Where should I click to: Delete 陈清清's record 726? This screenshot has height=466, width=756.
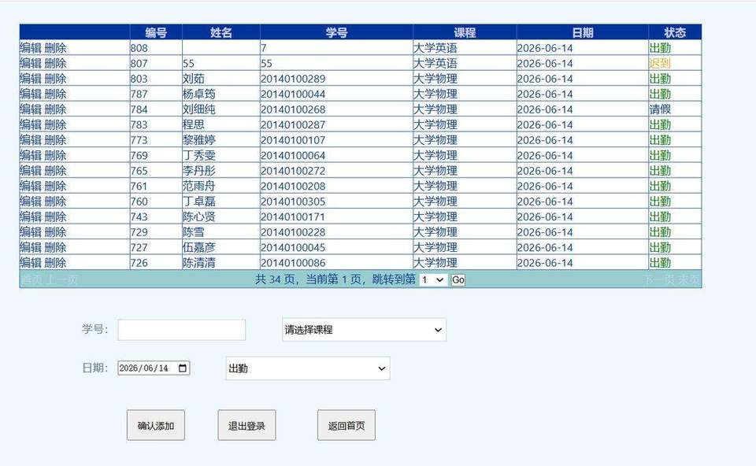click(55, 263)
